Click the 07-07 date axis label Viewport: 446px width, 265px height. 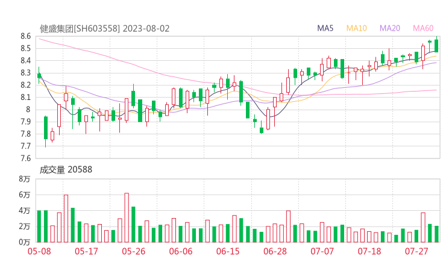tap(322, 251)
